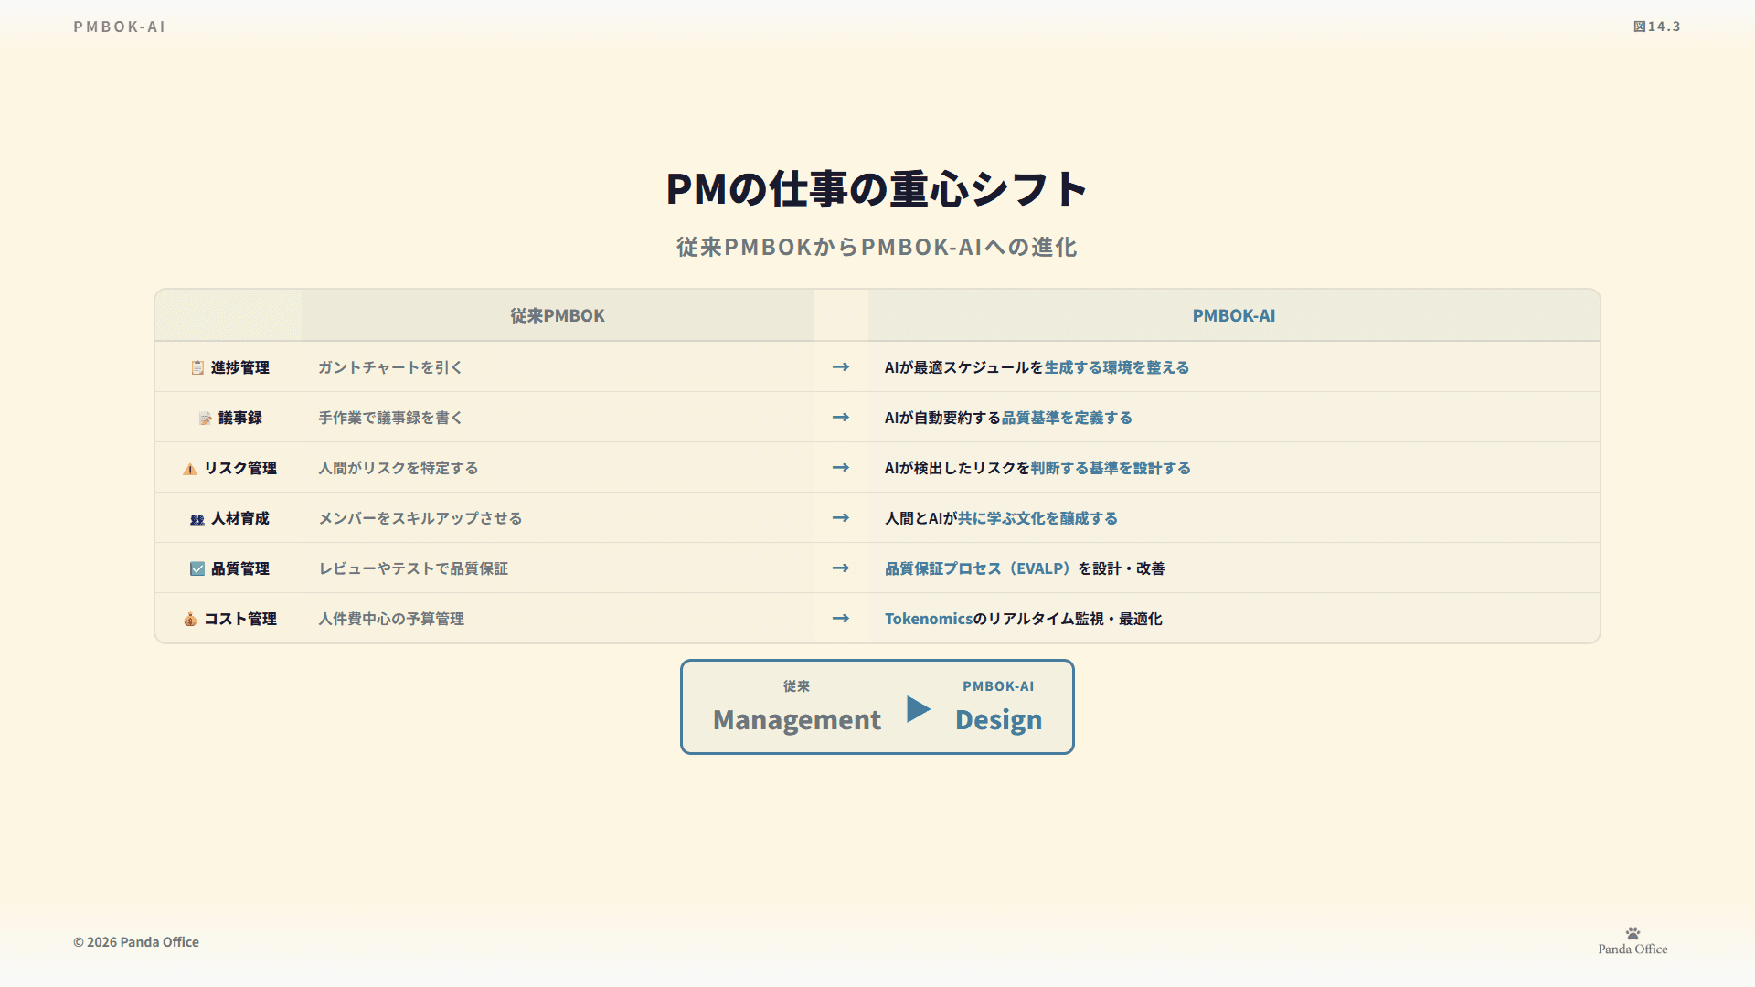This screenshot has width=1755, height=987.
Task: Click the © 2026 Panda Office footer
Action: [136, 942]
